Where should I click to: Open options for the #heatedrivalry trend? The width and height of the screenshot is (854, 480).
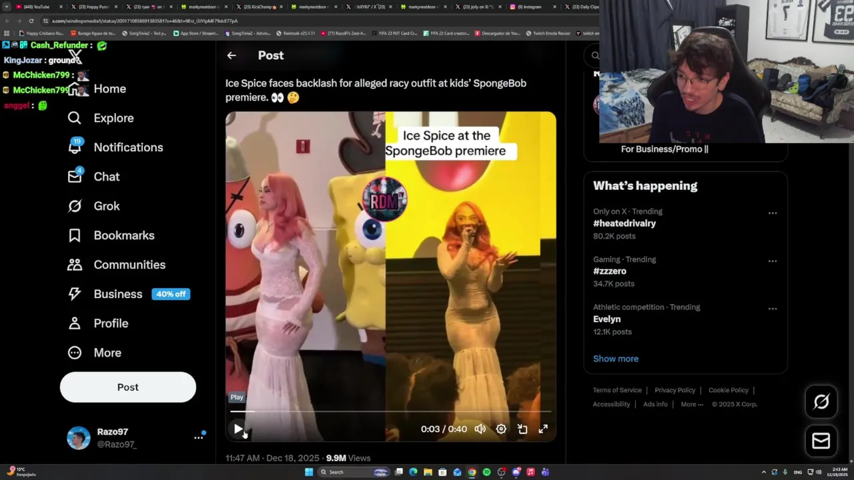point(773,213)
